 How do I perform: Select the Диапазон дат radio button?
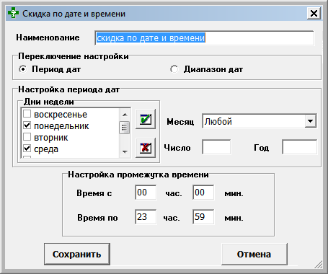coord(174,69)
